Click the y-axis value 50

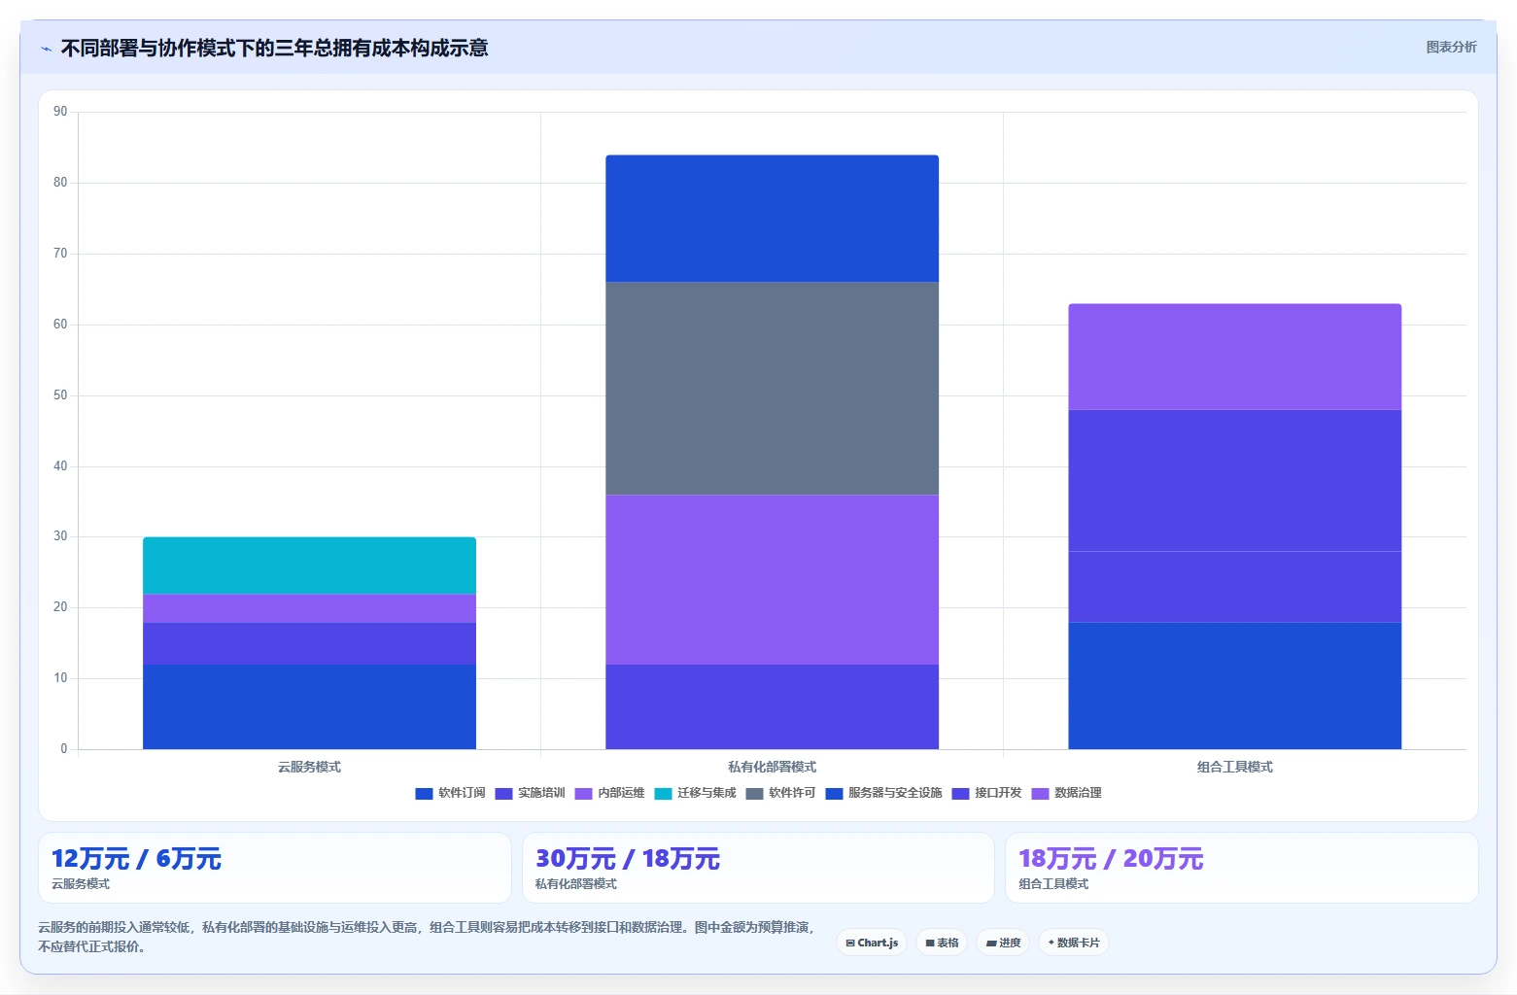(x=60, y=395)
